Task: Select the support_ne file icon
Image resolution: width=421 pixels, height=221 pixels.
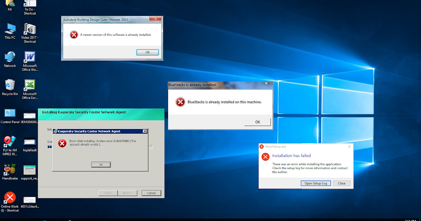Action: (30, 172)
